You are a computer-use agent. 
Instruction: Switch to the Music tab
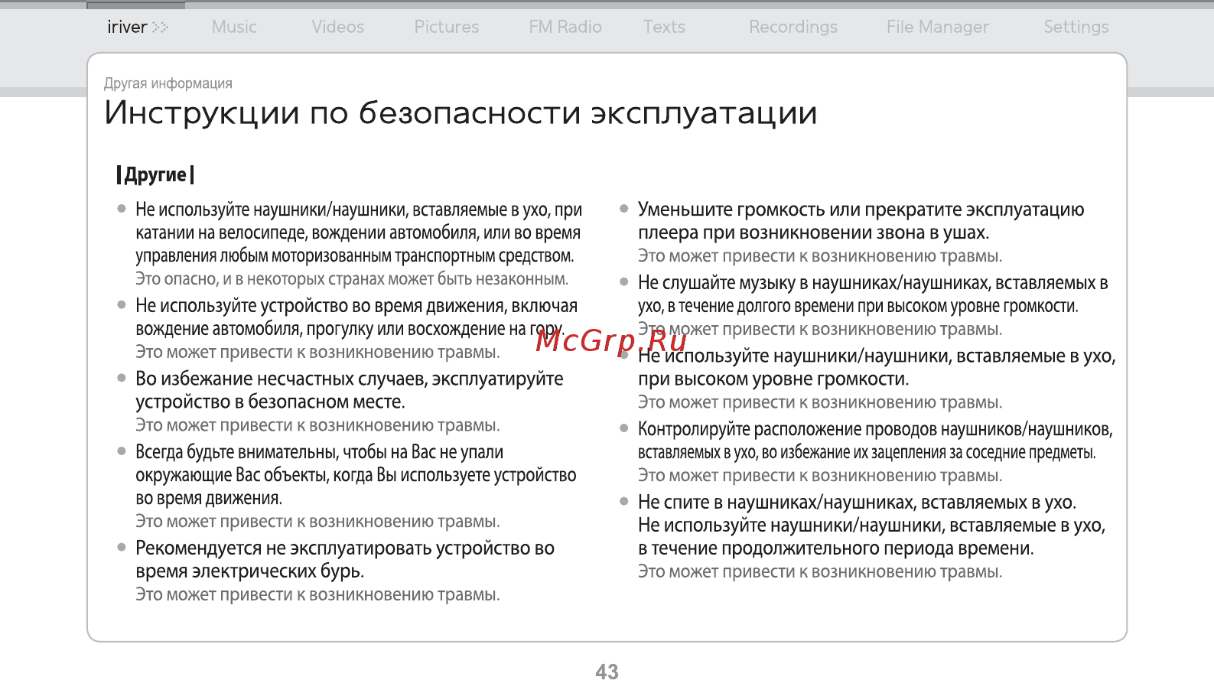234,28
